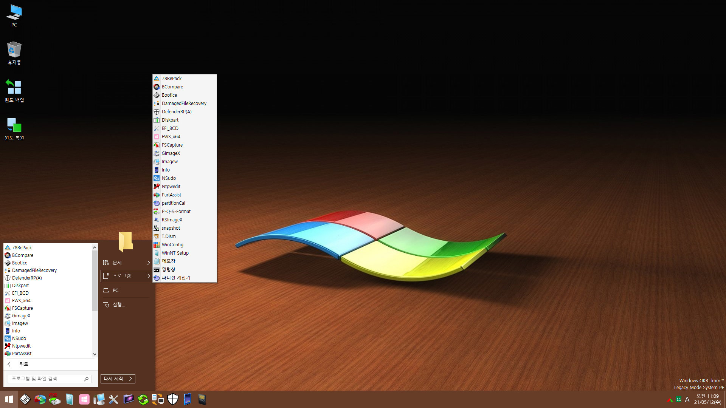Launch WinContig from the submenu
The width and height of the screenshot is (726, 408).
click(185, 245)
